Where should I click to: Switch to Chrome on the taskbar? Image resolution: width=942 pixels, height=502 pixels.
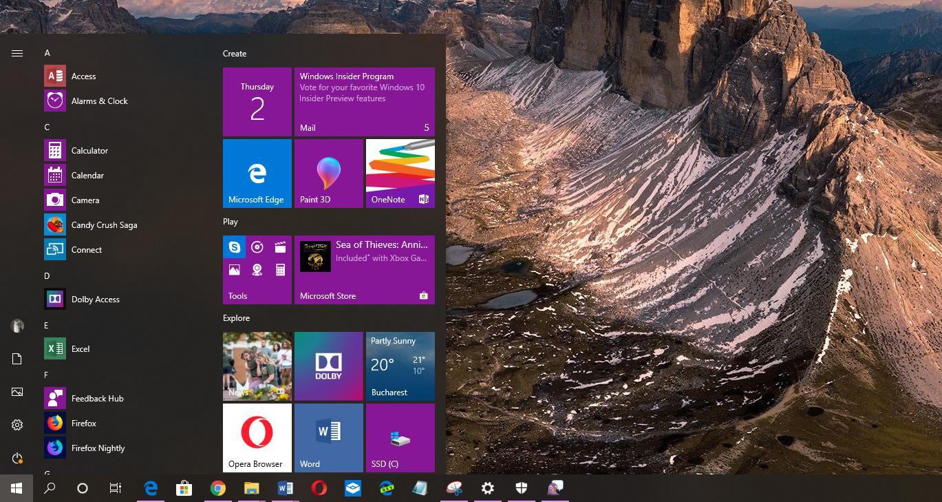[217, 488]
